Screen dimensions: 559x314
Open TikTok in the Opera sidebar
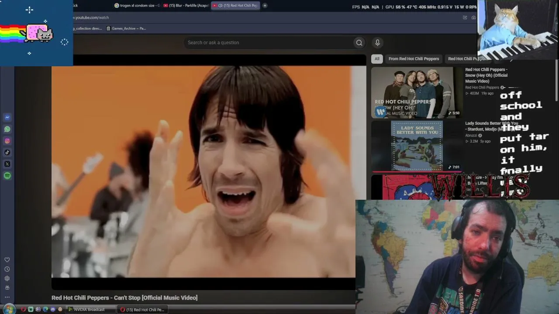(7, 152)
